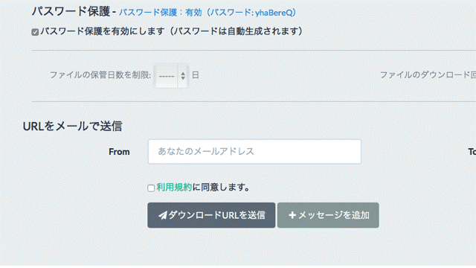The image size is (476, 268).
Task: Click the up/down arrows on days selector
Action: tap(183, 76)
